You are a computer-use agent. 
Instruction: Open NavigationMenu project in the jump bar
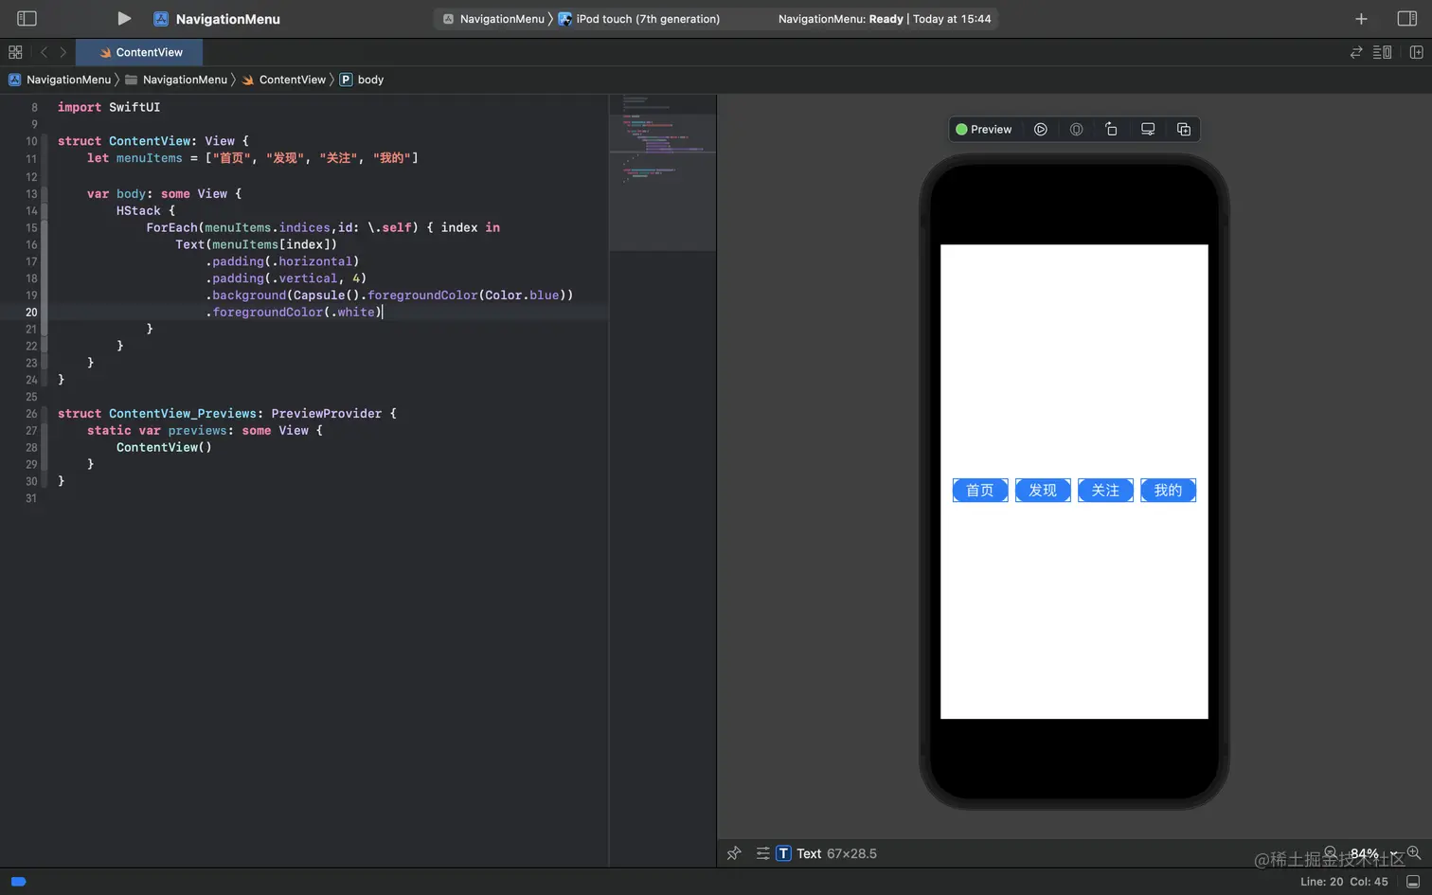(60, 80)
